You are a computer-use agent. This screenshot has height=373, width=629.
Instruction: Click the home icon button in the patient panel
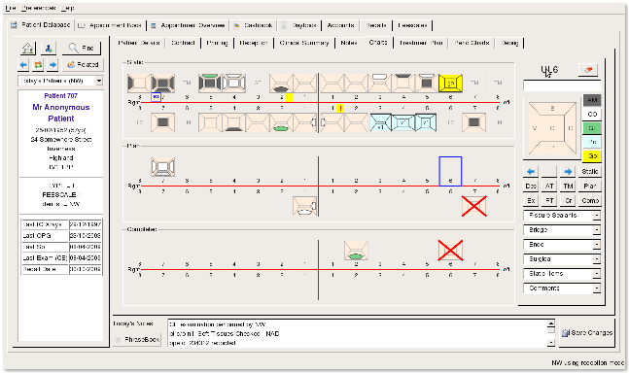tap(27, 49)
